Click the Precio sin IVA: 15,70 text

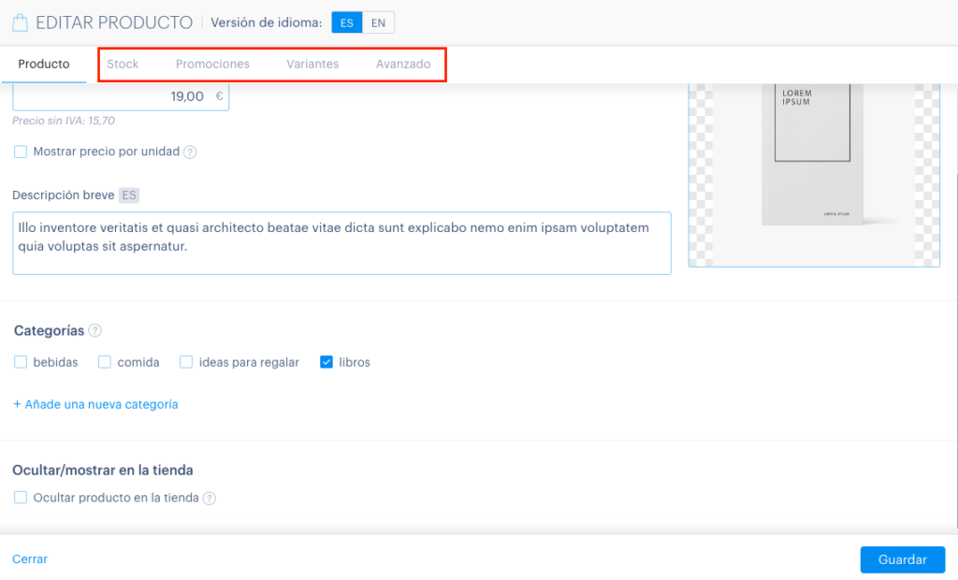pyautogui.click(x=64, y=121)
